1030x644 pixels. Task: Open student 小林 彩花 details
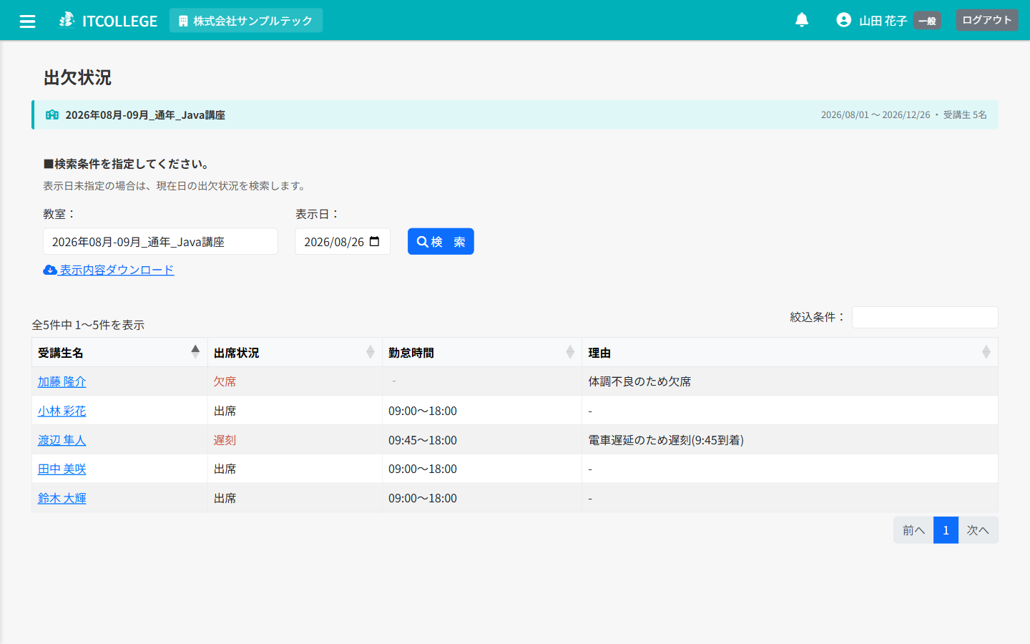tap(62, 411)
